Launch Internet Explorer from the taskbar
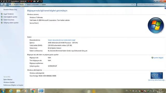 tap(11, 91)
